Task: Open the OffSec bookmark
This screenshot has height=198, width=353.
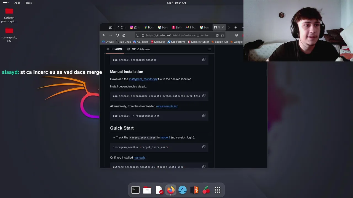Action: (108, 42)
